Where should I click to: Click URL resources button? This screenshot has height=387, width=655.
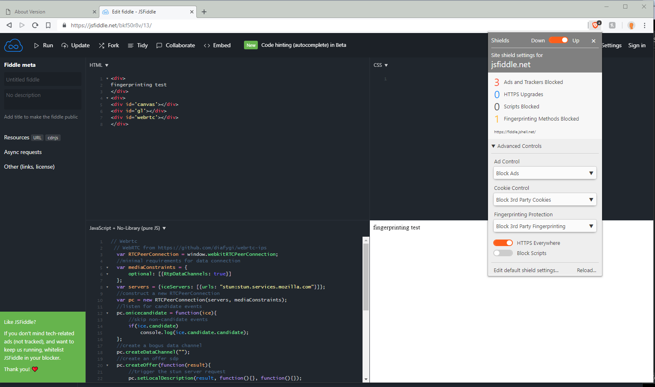pos(37,138)
